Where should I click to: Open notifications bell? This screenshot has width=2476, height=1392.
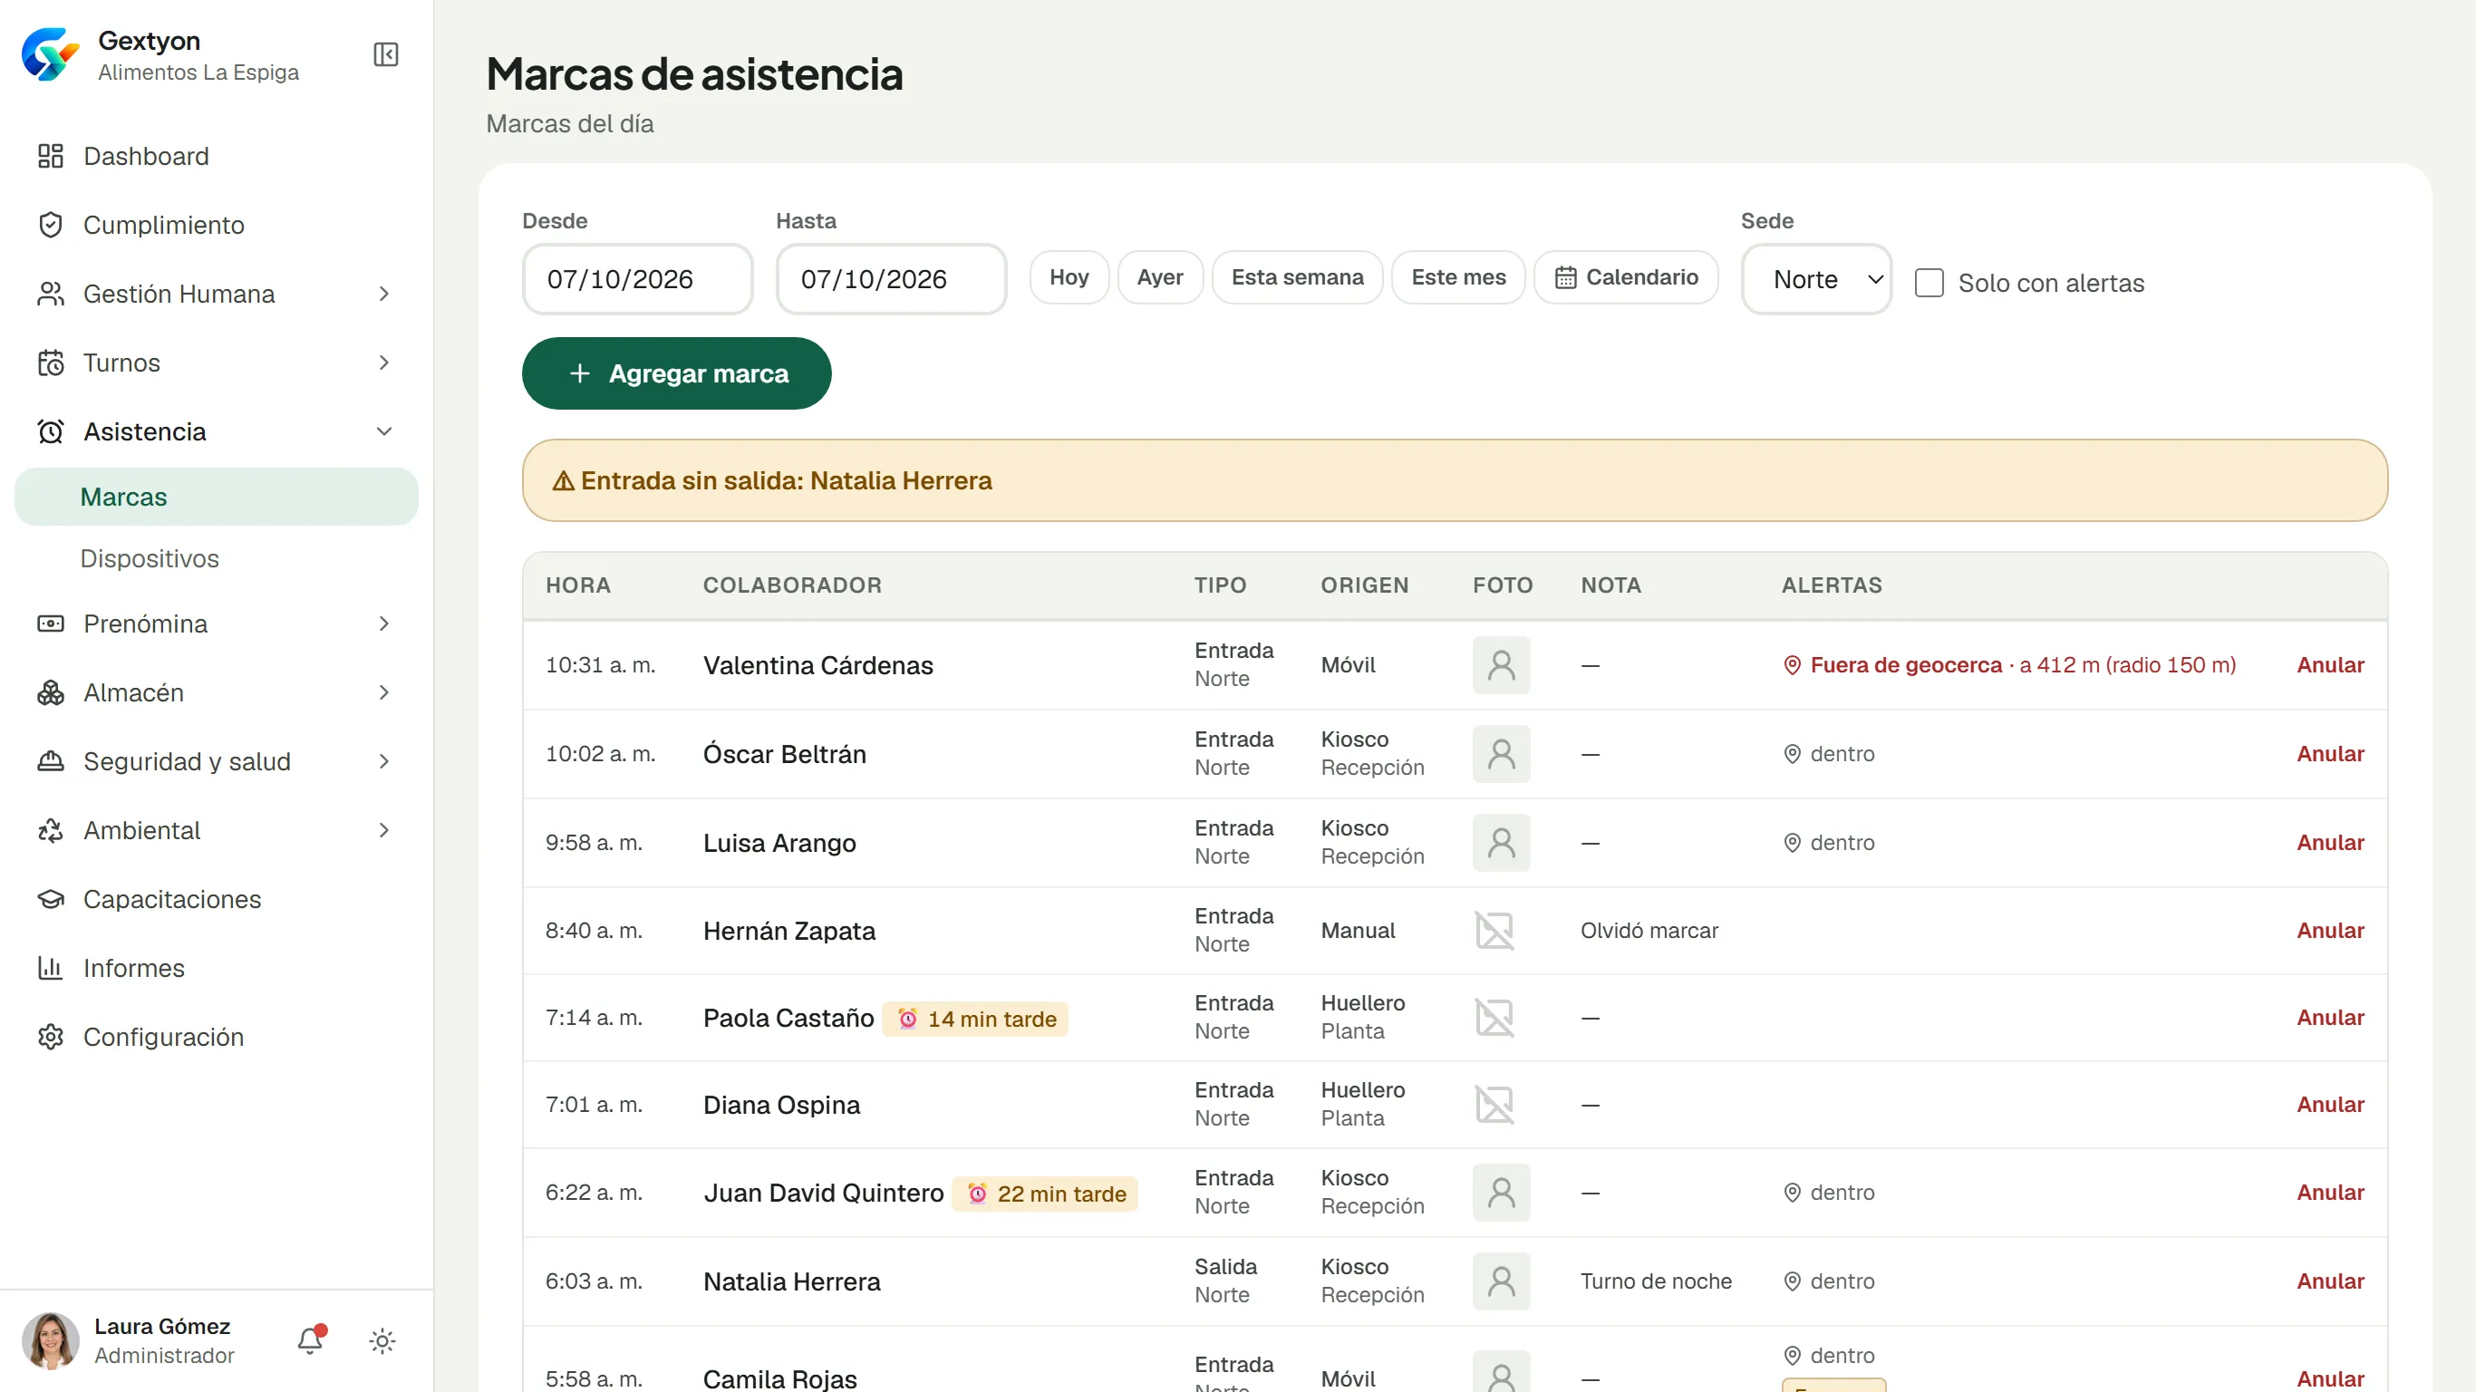(x=311, y=1340)
